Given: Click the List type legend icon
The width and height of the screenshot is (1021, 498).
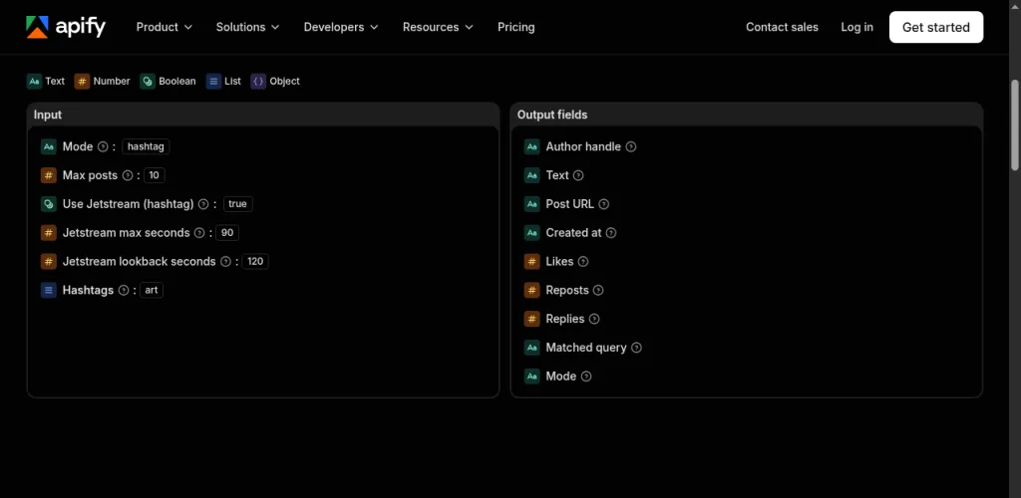Looking at the screenshot, I should coord(213,82).
